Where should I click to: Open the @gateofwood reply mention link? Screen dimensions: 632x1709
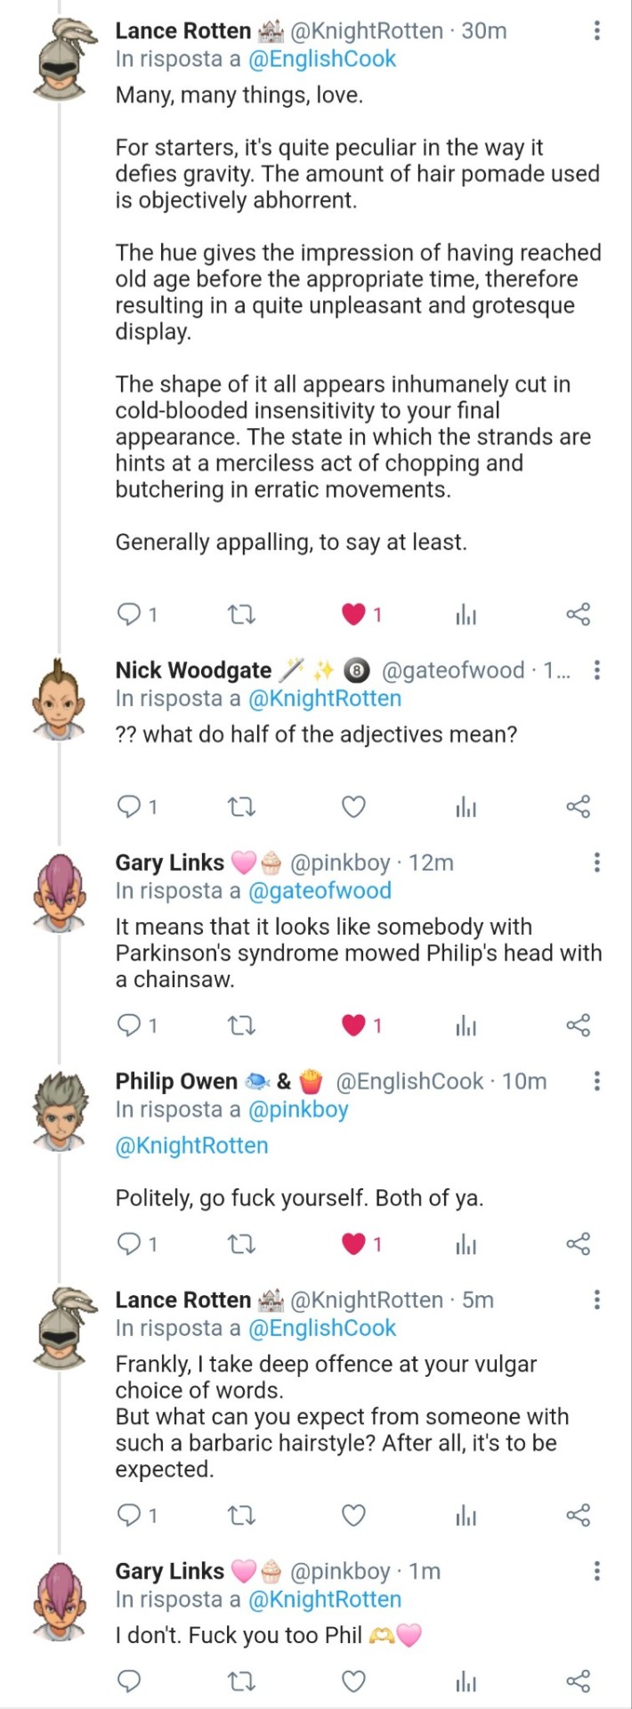click(x=320, y=891)
